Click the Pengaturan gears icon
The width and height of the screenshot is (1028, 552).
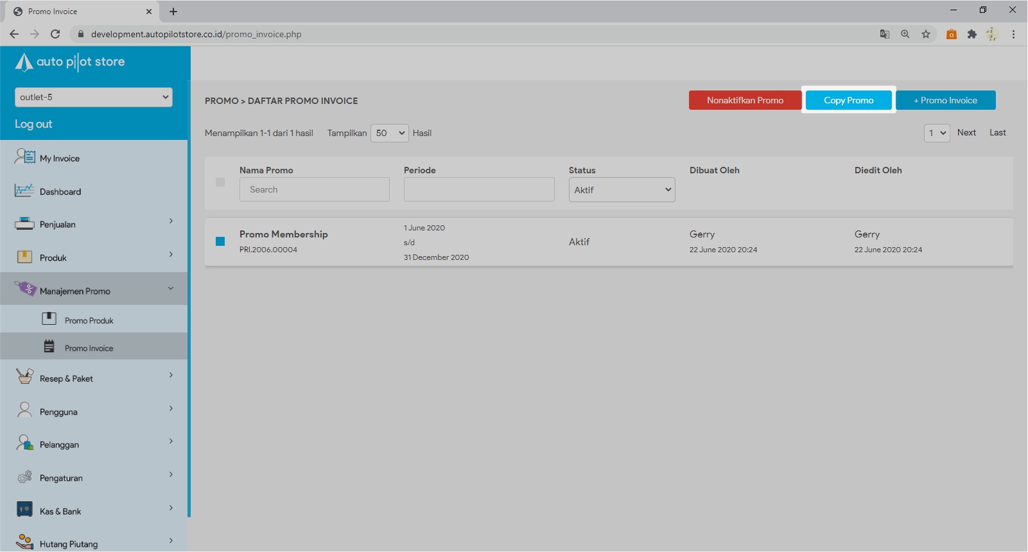24,477
